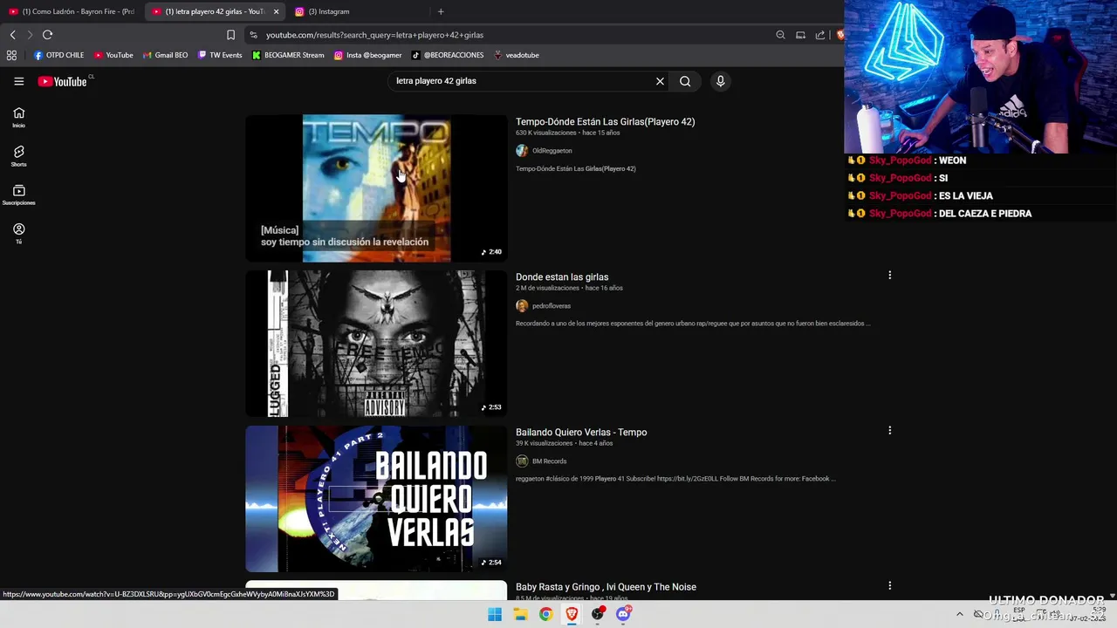Image resolution: width=1117 pixels, height=628 pixels.
Task: Open a new browser tab
Action: click(441, 11)
